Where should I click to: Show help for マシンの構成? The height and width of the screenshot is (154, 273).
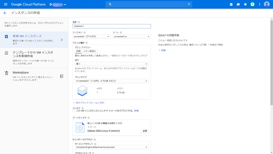click(x=87, y=43)
